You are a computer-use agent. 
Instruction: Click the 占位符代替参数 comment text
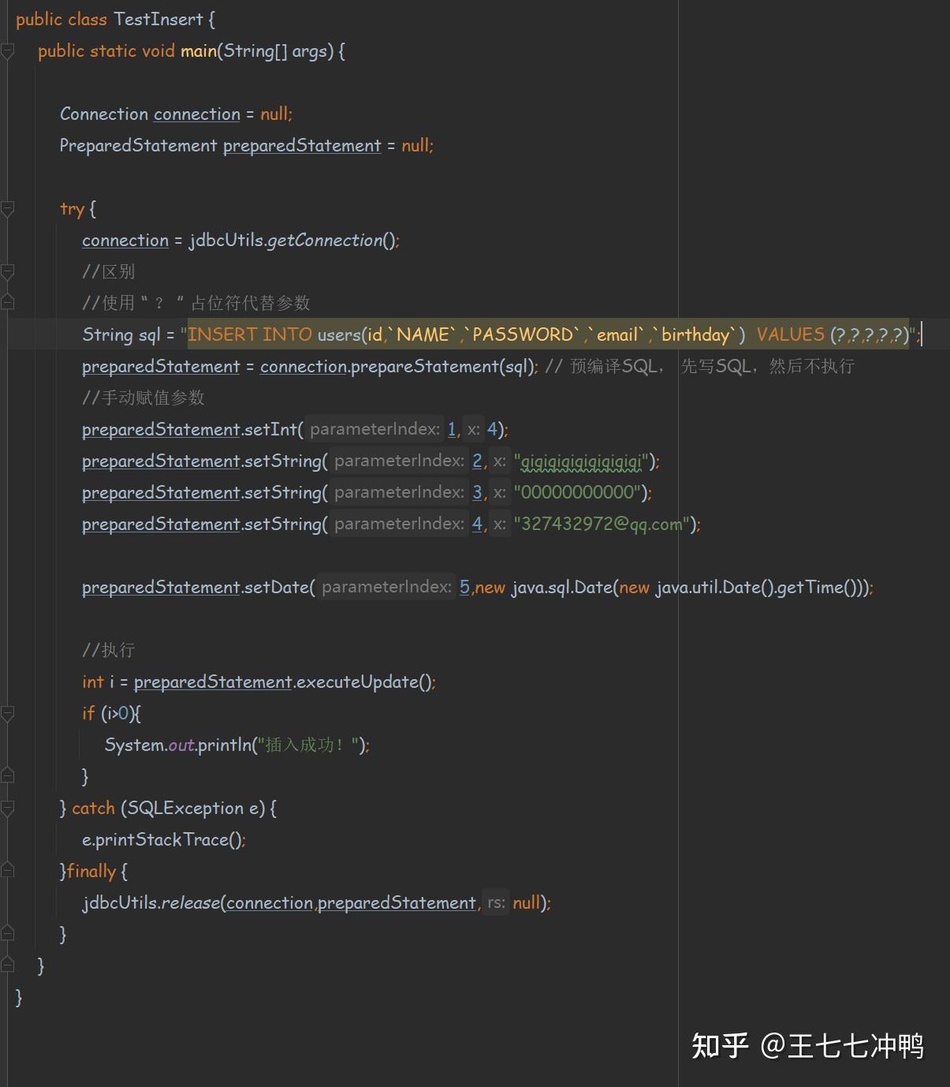coord(251,303)
